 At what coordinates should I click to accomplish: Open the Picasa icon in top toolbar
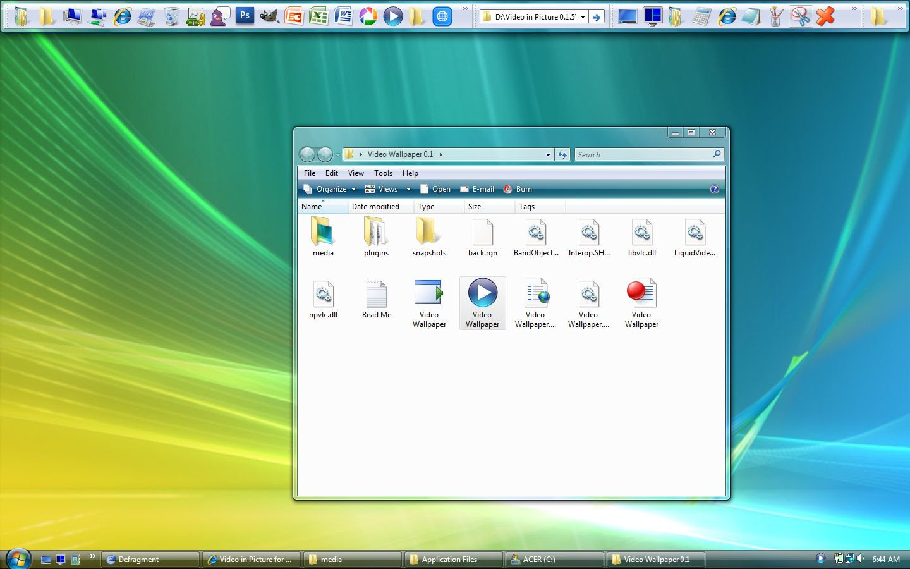click(368, 16)
